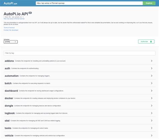Click obd description about CAN bus logging
Image resolution: width=159 pixels, height=139 pixels.
pyautogui.click(x=35, y=121)
